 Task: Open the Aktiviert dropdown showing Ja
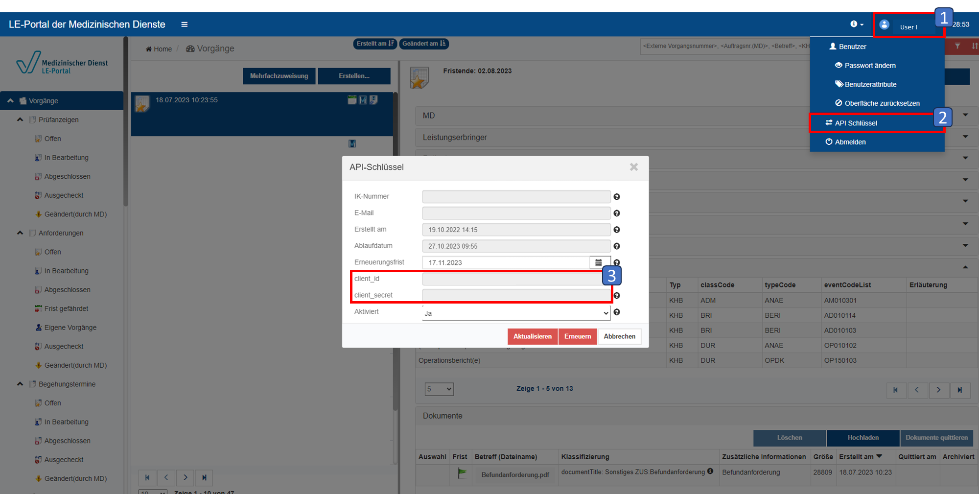(x=516, y=313)
